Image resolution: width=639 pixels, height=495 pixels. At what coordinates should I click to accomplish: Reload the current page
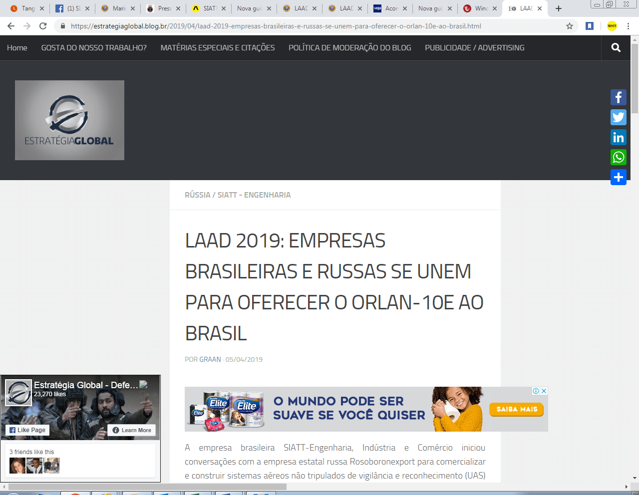[43, 26]
